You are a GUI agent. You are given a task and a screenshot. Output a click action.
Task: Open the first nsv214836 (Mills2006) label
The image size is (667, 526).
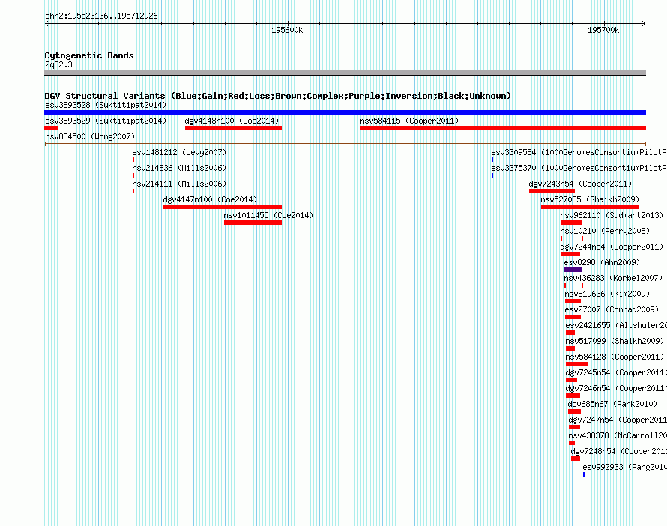click(x=179, y=168)
